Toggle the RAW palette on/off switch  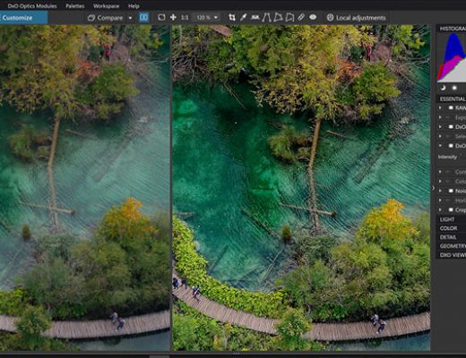coord(451,107)
